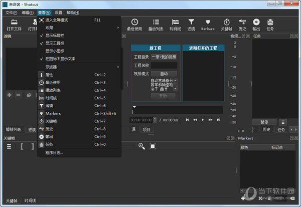The width and height of the screenshot is (301, 207).
Task: Open 任务 jobs toolbar icon
Action: tap(270, 25)
